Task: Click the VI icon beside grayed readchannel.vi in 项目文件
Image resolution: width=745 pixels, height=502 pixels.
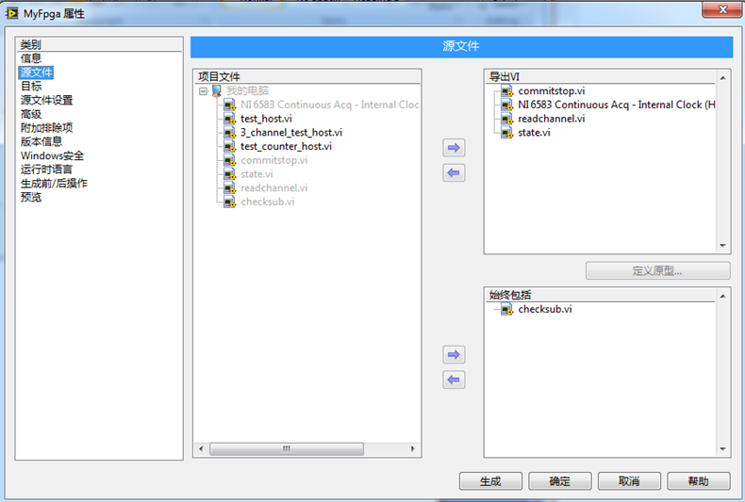Action: [x=229, y=187]
